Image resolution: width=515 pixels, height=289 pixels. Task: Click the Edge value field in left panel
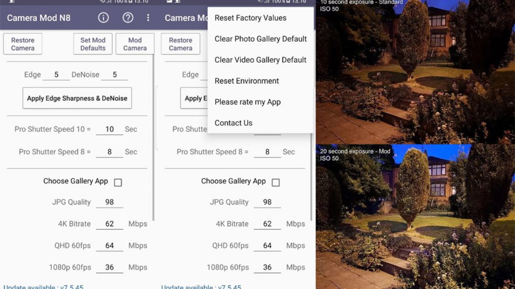[x=56, y=75]
